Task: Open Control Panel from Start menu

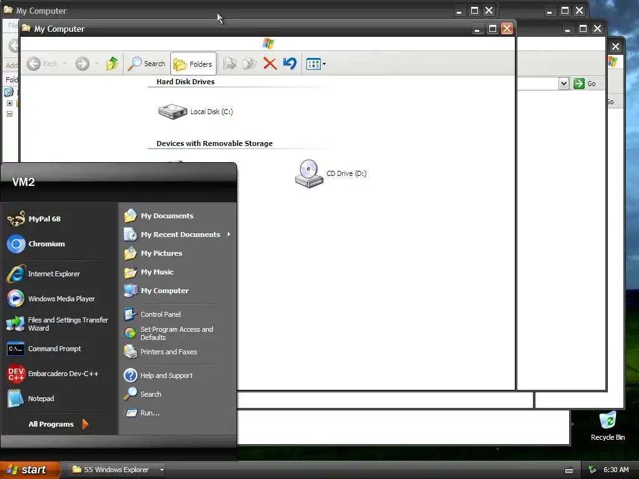Action: (177, 314)
